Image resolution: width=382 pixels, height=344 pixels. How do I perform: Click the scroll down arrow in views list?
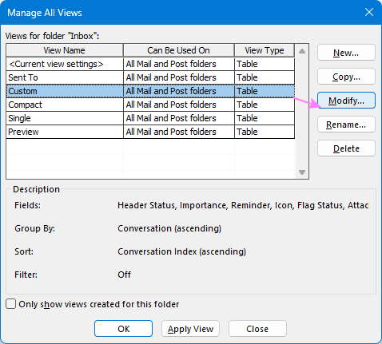click(302, 172)
